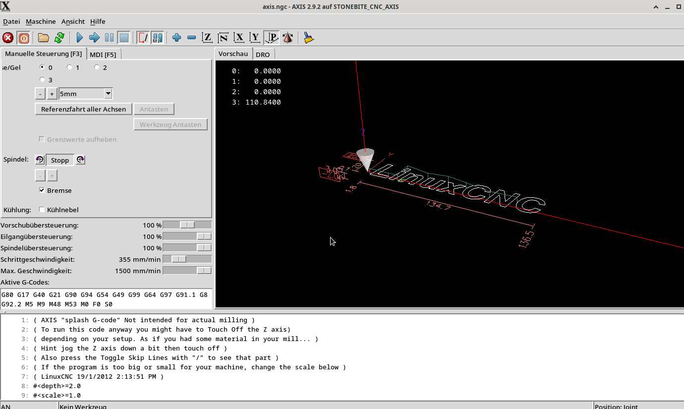Jog positive with plus button
The image size is (684, 409).
point(52,94)
